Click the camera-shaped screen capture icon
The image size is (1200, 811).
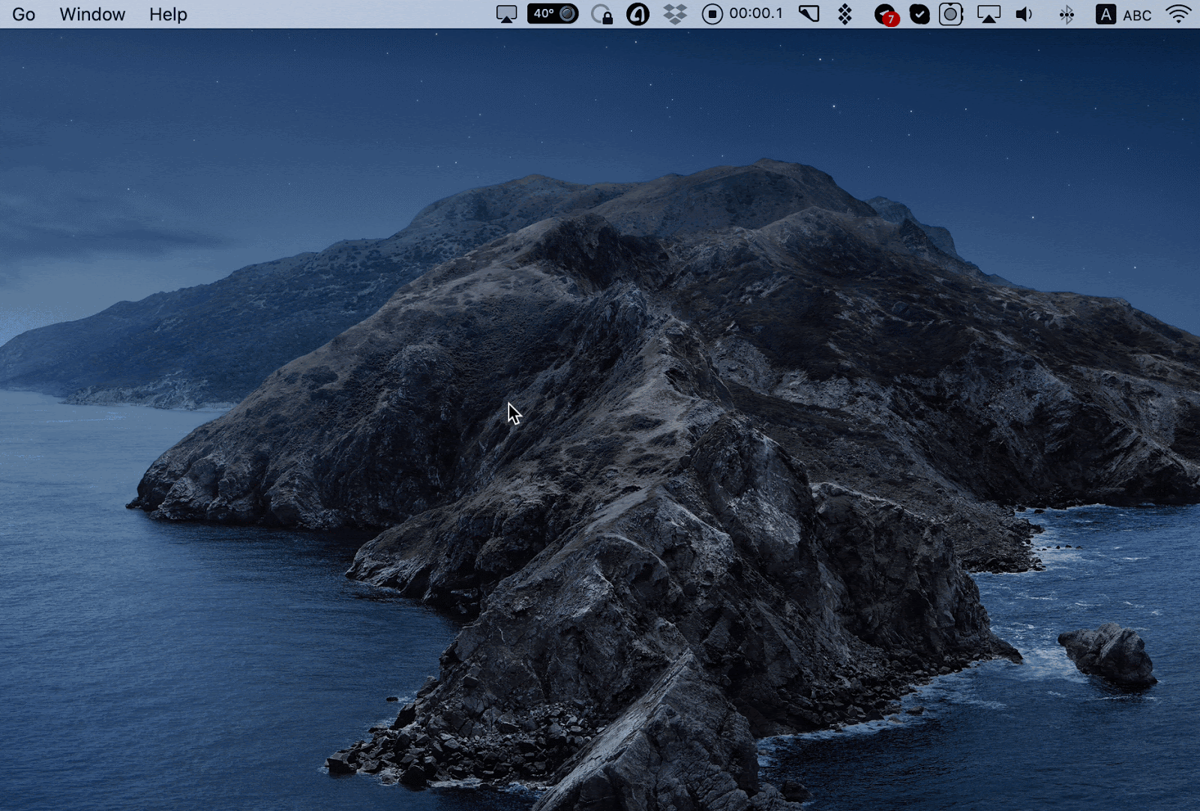pos(951,13)
